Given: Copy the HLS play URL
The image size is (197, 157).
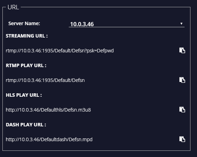Looking at the screenshot, I should pyautogui.click(x=182, y=110).
